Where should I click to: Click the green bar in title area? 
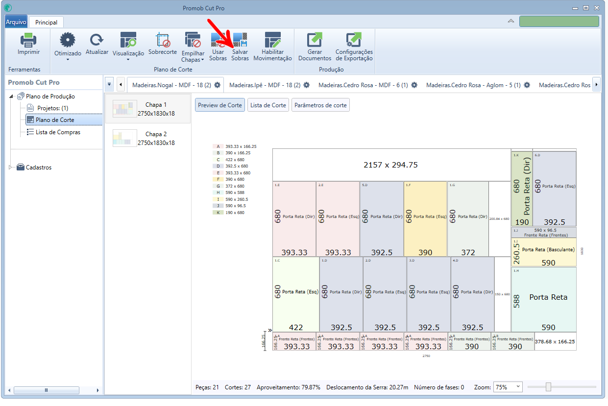[x=559, y=21]
